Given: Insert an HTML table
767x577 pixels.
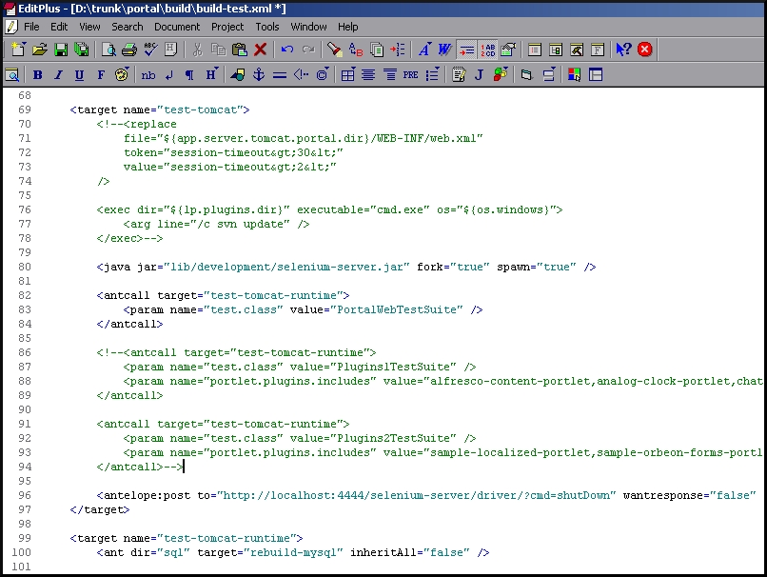Looking at the screenshot, I should tap(348, 74).
